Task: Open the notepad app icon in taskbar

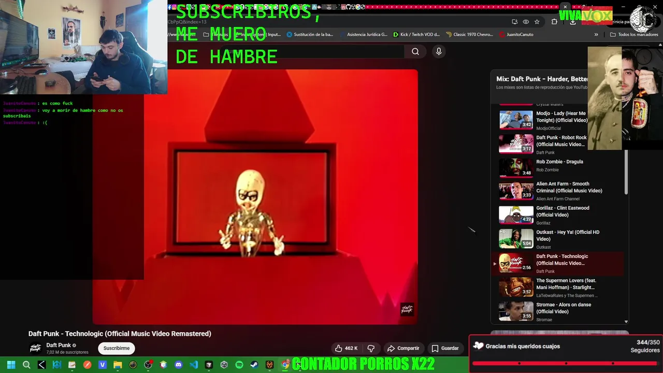Action: (x=72, y=365)
